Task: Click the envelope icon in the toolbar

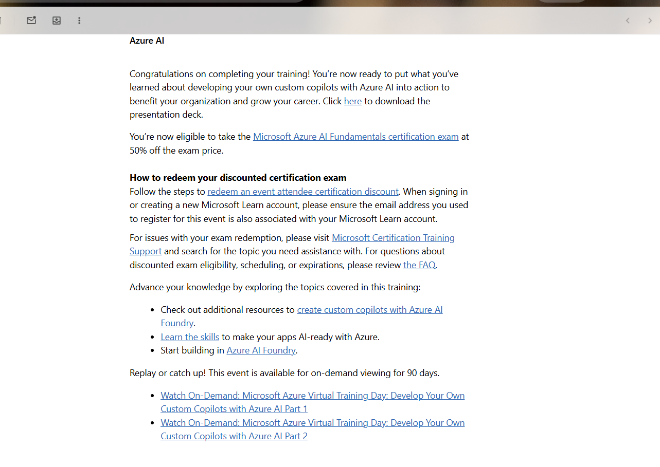Action: click(x=31, y=21)
